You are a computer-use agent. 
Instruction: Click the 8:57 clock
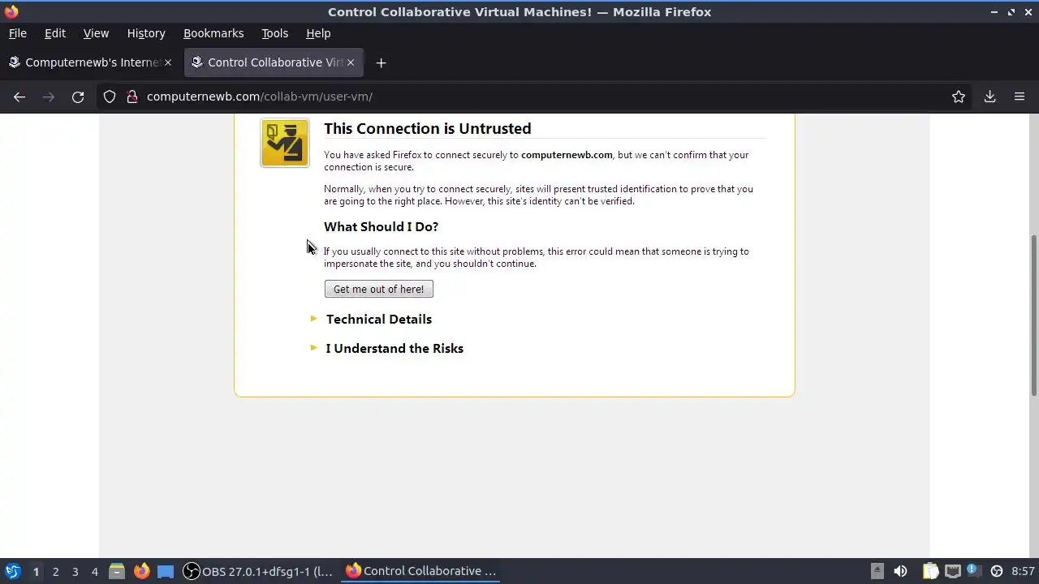[1023, 571]
